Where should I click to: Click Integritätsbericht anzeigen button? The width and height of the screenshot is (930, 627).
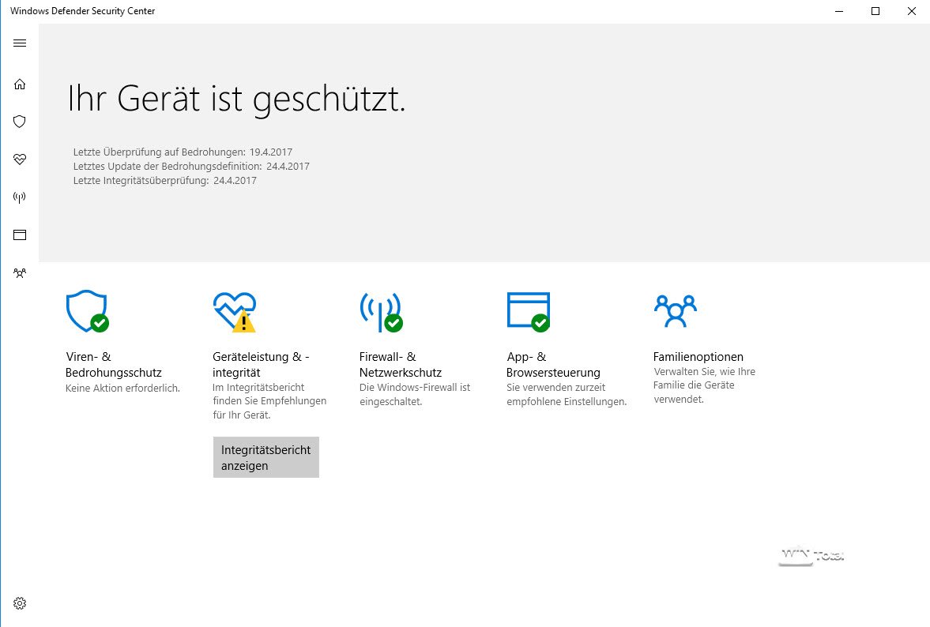pyautogui.click(x=265, y=457)
